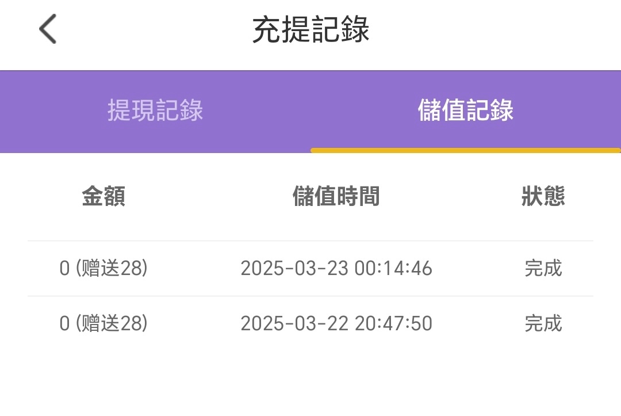The width and height of the screenshot is (621, 416).
Task: Select the 2025-03-23 date text
Action: 294,269
